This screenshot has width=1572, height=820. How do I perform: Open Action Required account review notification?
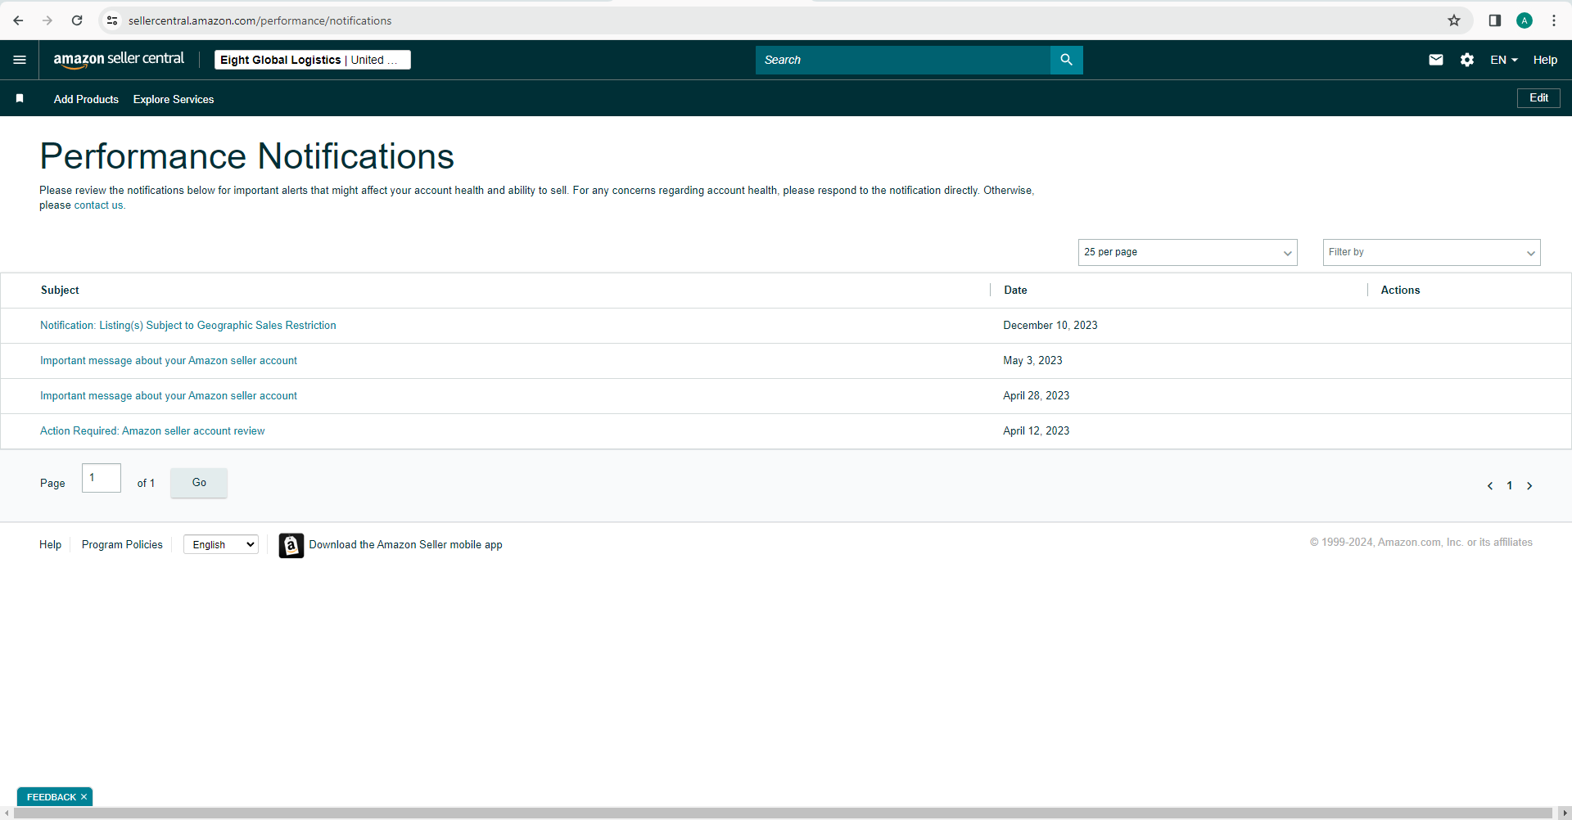tap(152, 431)
